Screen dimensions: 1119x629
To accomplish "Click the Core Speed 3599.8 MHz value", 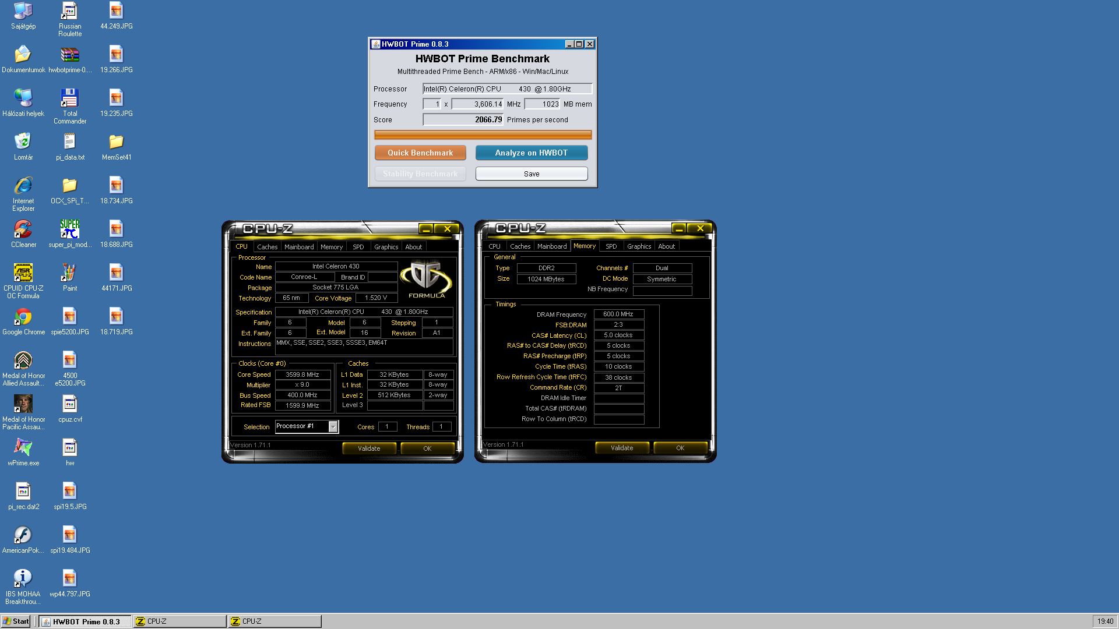I will (x=302, y=374).
